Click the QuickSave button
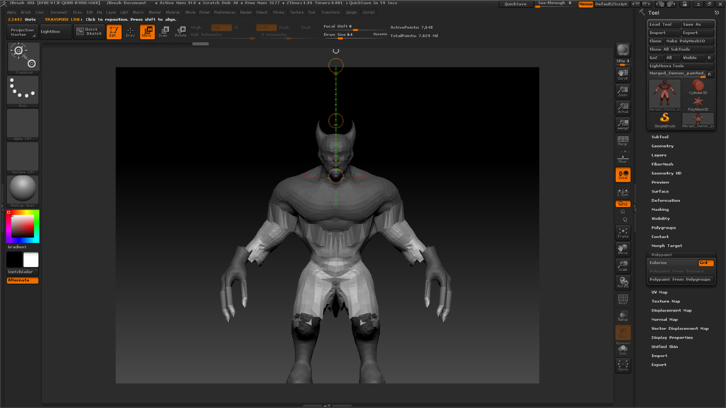726x408 pixels. coord(515,4)
